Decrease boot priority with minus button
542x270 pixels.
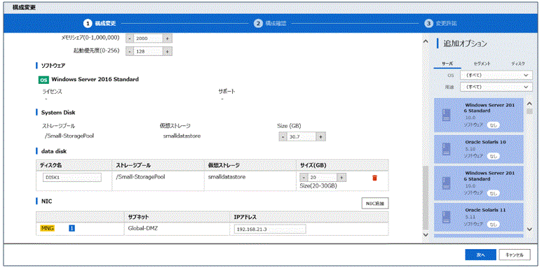coord(129,51)
